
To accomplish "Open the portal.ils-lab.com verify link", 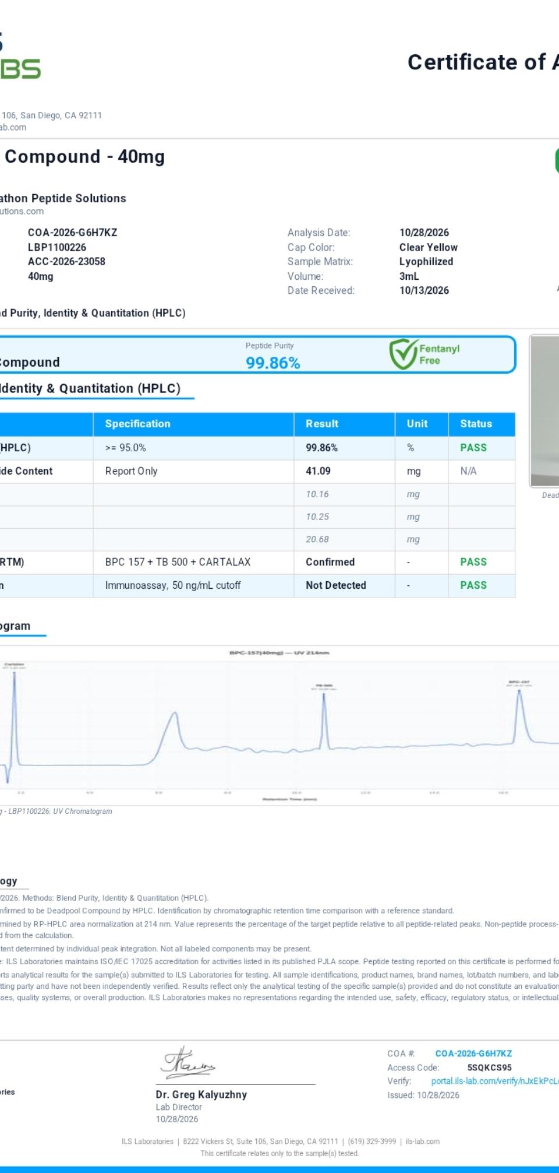I will [x=495, y=1081].
